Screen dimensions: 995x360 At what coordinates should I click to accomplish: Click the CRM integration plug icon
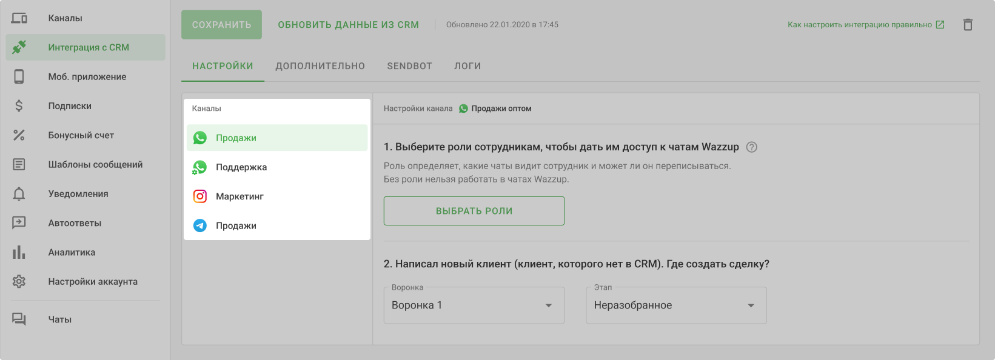click(19, 47)
